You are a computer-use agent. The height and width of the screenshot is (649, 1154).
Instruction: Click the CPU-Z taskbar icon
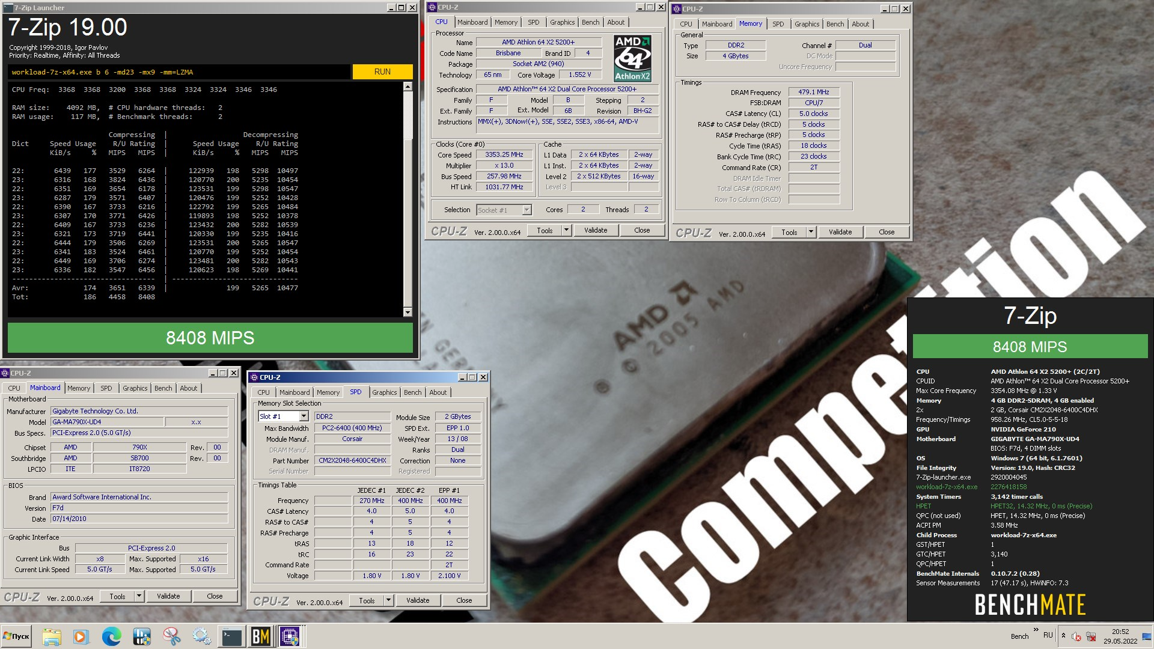coord(290,636)
